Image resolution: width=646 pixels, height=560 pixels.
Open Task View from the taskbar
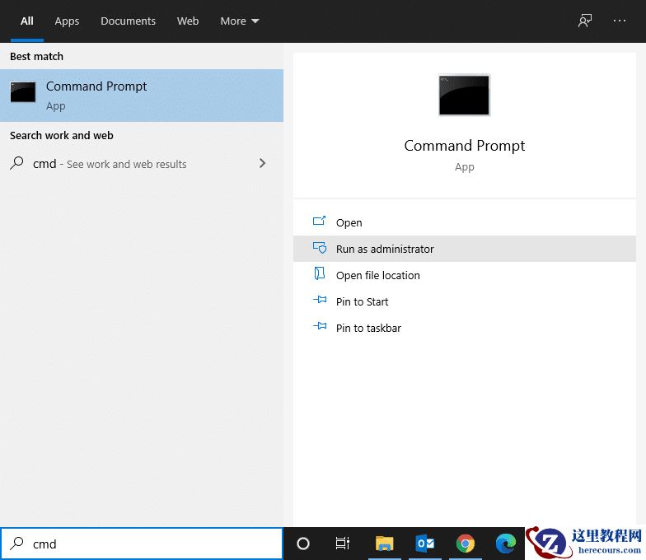pos(343,544)
